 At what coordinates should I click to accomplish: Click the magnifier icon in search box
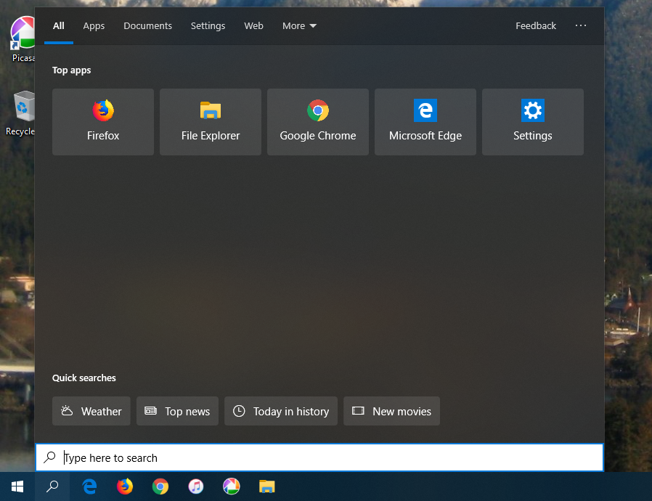point(49,457)
